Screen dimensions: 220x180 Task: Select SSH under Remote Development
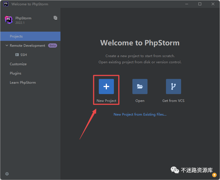(30, 55)
